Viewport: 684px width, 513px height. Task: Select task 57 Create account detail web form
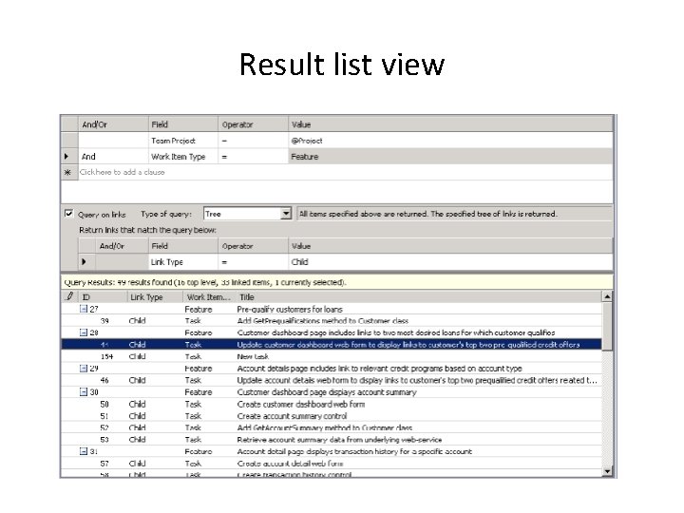coord(332,464)
